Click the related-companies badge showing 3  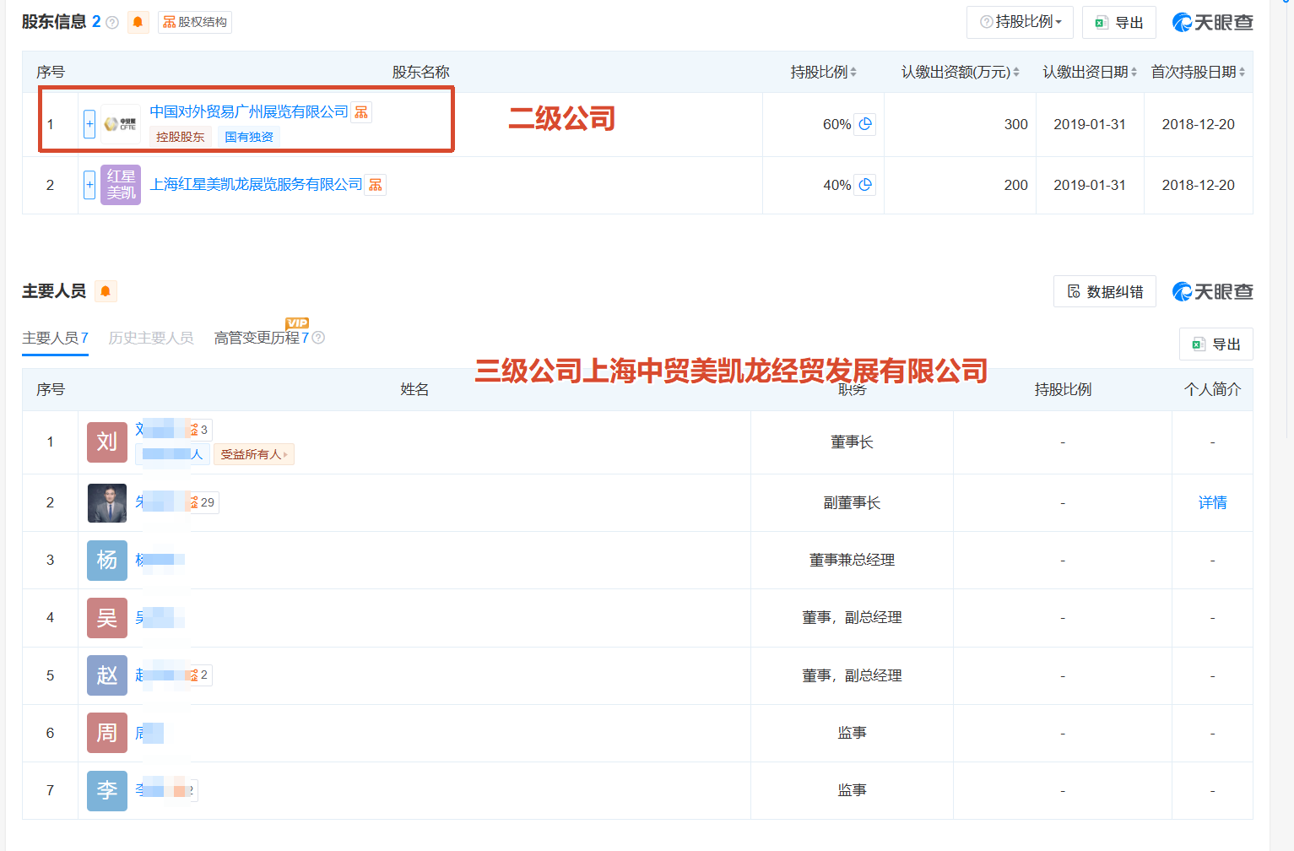pyautogui.click(x=200, y=430)
